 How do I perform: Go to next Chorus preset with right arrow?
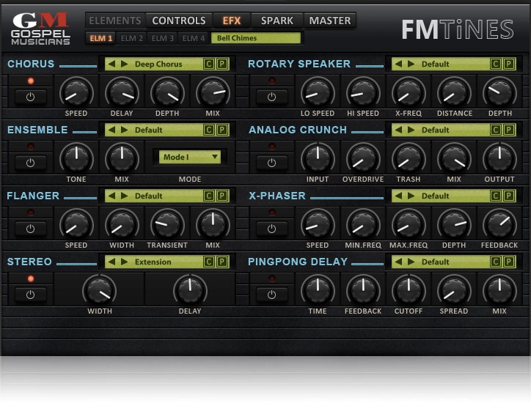124,64
